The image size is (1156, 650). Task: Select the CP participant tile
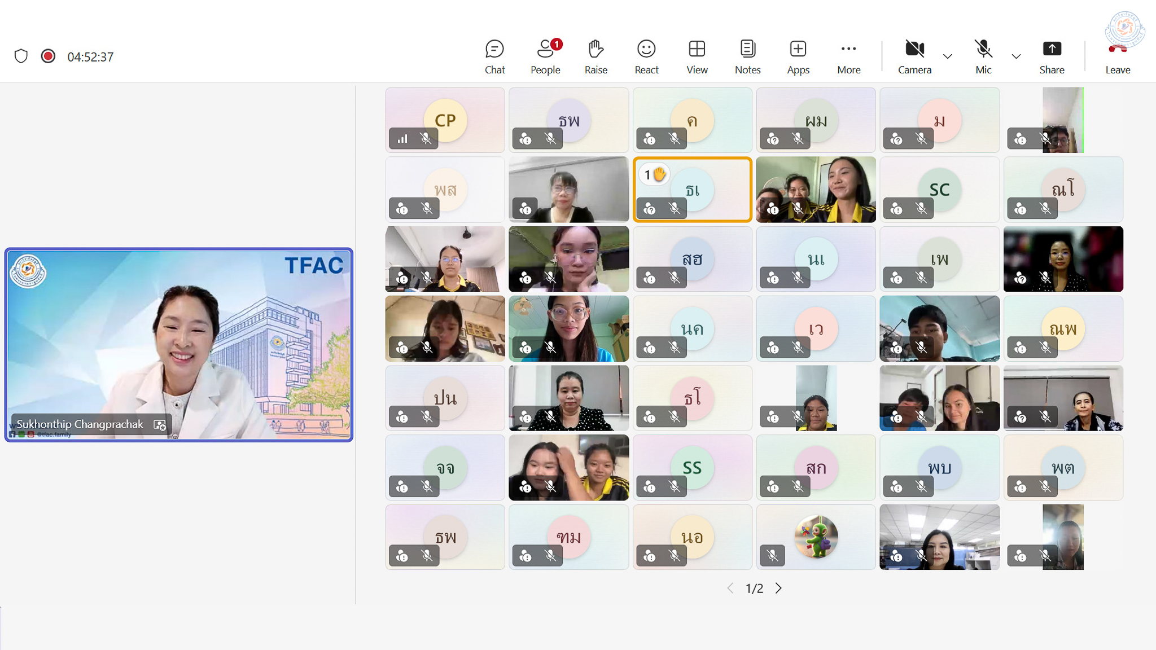tap(445, 120)
